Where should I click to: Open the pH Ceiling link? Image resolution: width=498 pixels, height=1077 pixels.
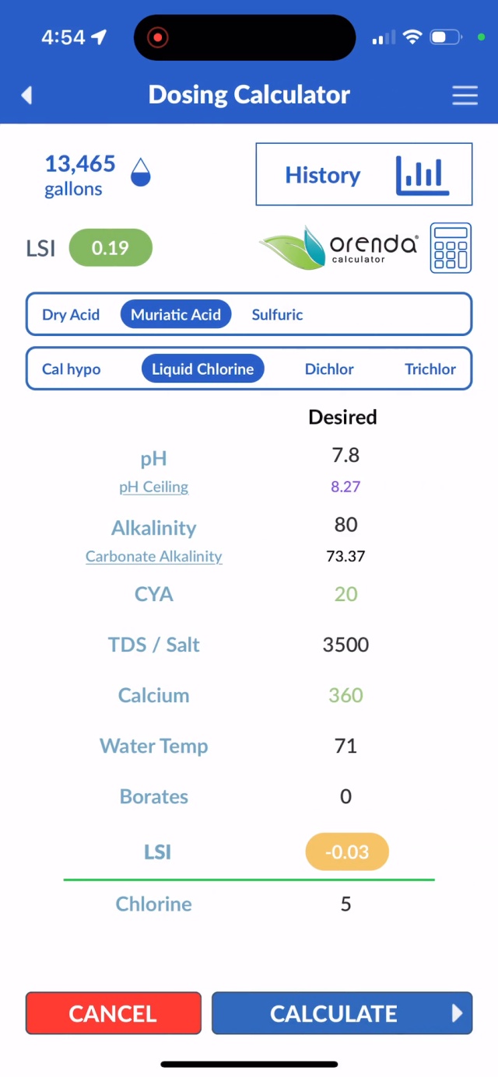tap(153, 487)
